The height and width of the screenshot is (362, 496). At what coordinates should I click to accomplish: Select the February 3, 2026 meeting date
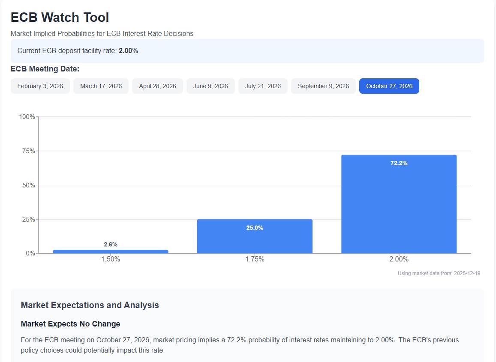coord(40,86)
